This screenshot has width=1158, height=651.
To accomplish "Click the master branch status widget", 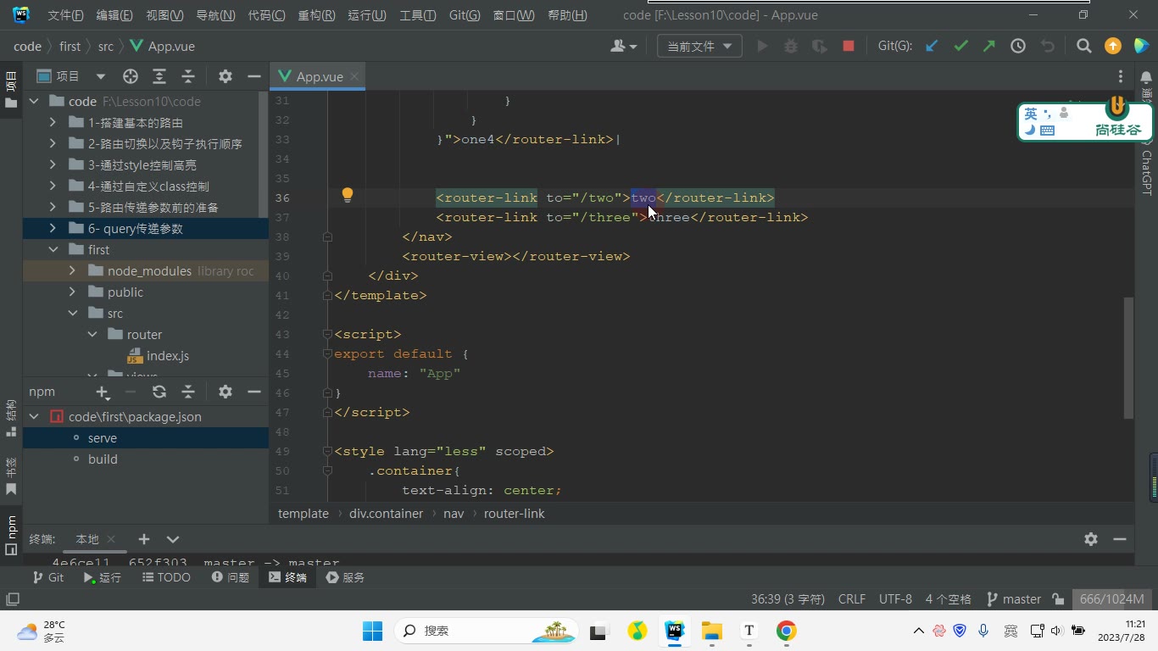I will (x=1014, y=599).
